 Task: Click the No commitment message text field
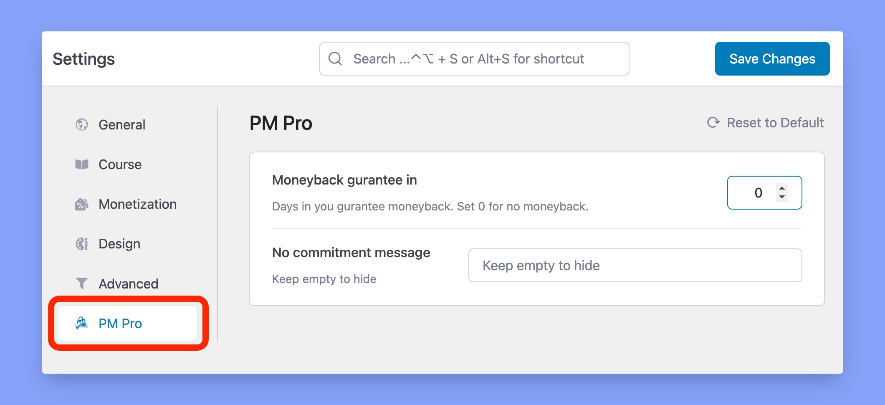click(635, 266)
